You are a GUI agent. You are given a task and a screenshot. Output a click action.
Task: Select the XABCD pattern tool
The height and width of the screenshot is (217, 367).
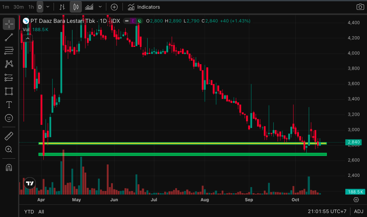pos(9,64)
